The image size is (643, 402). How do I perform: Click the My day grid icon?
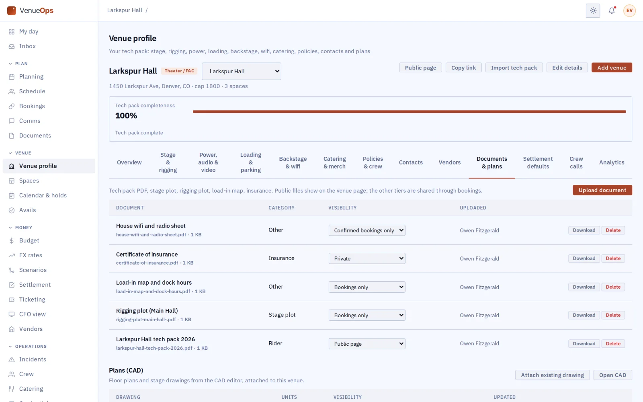pyautogui.click(x=12, y=32)
